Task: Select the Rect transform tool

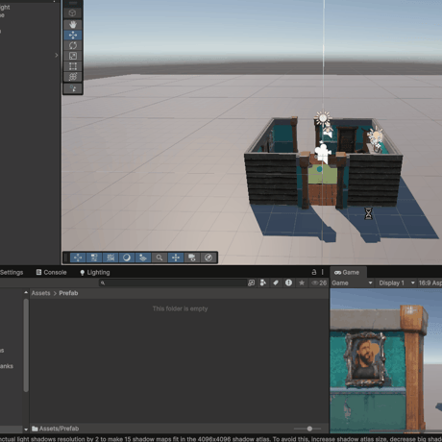Action: (73, 66)
